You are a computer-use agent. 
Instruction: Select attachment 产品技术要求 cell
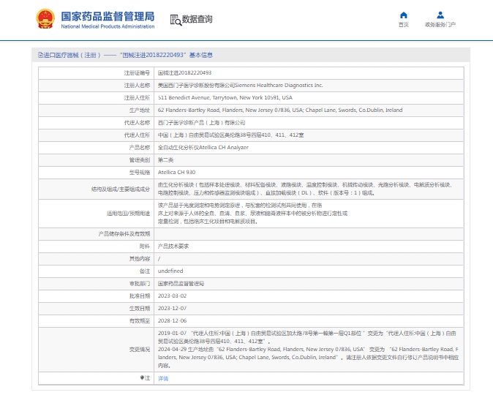tap(309, 247)
